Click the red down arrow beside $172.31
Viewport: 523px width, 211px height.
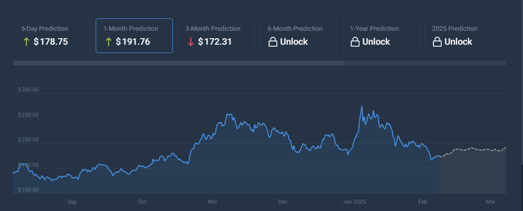coord(191,42)
